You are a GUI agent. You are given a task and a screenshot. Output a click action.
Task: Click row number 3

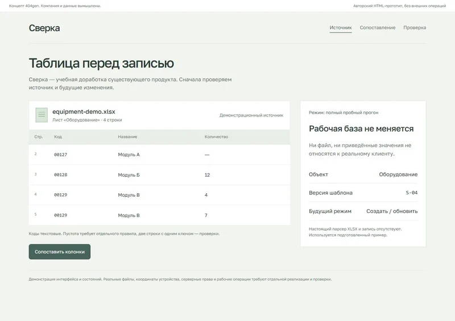coord(35,174)
